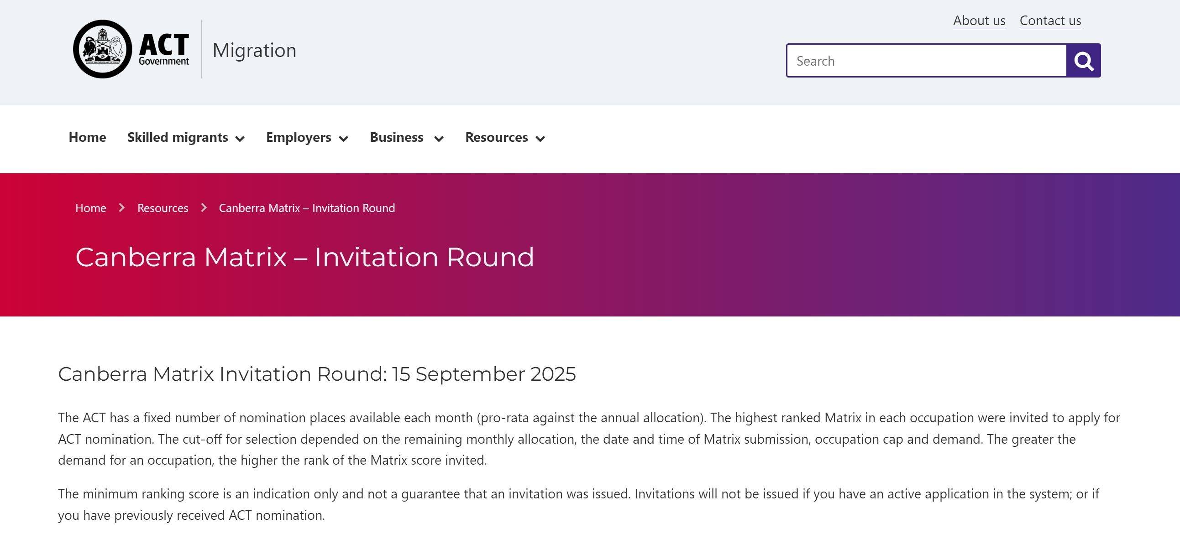The height and width of the screenshot is (539, 1180).
Task: Open the Employers menu label
Action: coord(299,137)
